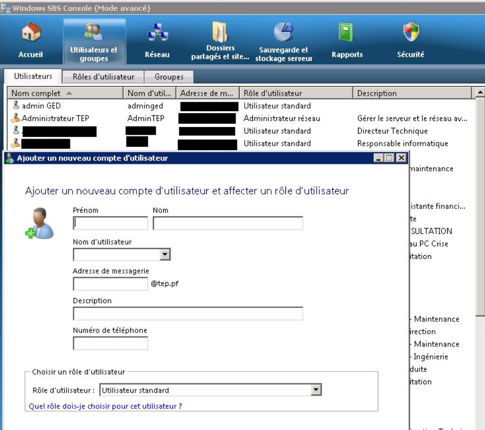Click the Ingénierie description in the list
The height and width of the screenshot is (430, 485).
429,357
